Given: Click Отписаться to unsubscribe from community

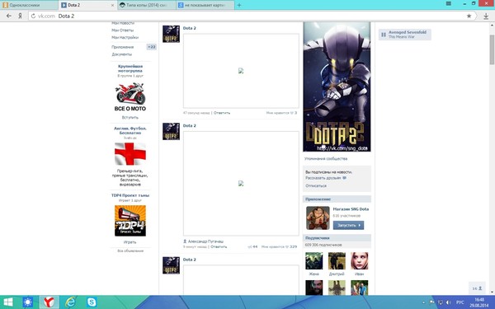Looking at the screenshot, I should click(x=316, y=185).
